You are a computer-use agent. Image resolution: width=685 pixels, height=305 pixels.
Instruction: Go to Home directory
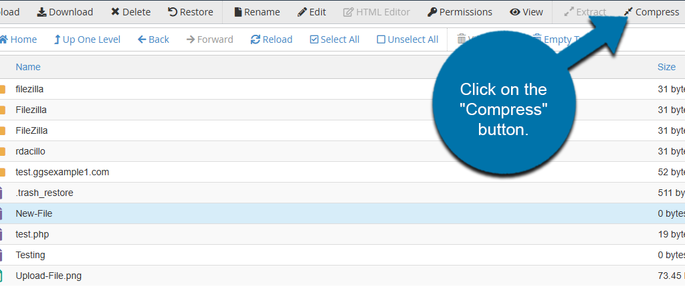point(18,39)
